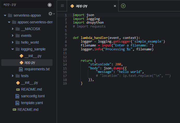Click the '# import requests' comment
The width and height of the screenshot is (180, 123).
[x=89, y=26]
